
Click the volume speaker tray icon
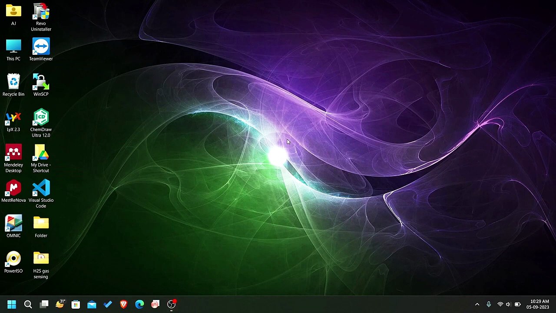coord(508,304)
